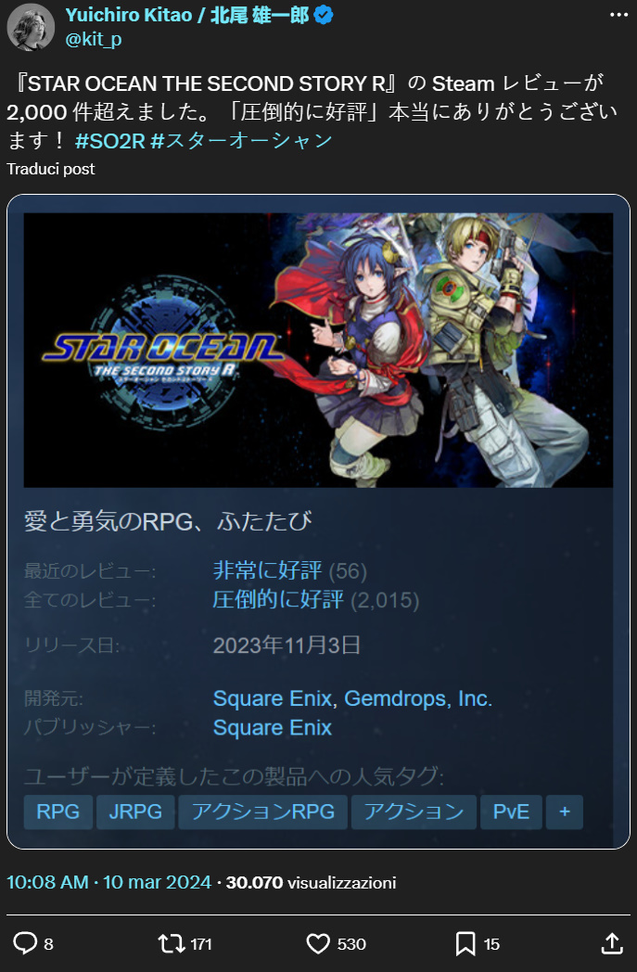Open the 10:08 AM timestamp link
This screenshot has height=972, width=637.
47,882
